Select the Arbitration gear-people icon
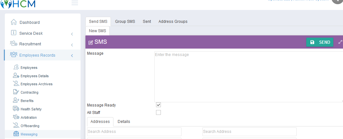Screen dimensions: 343x139 [16, 117]
